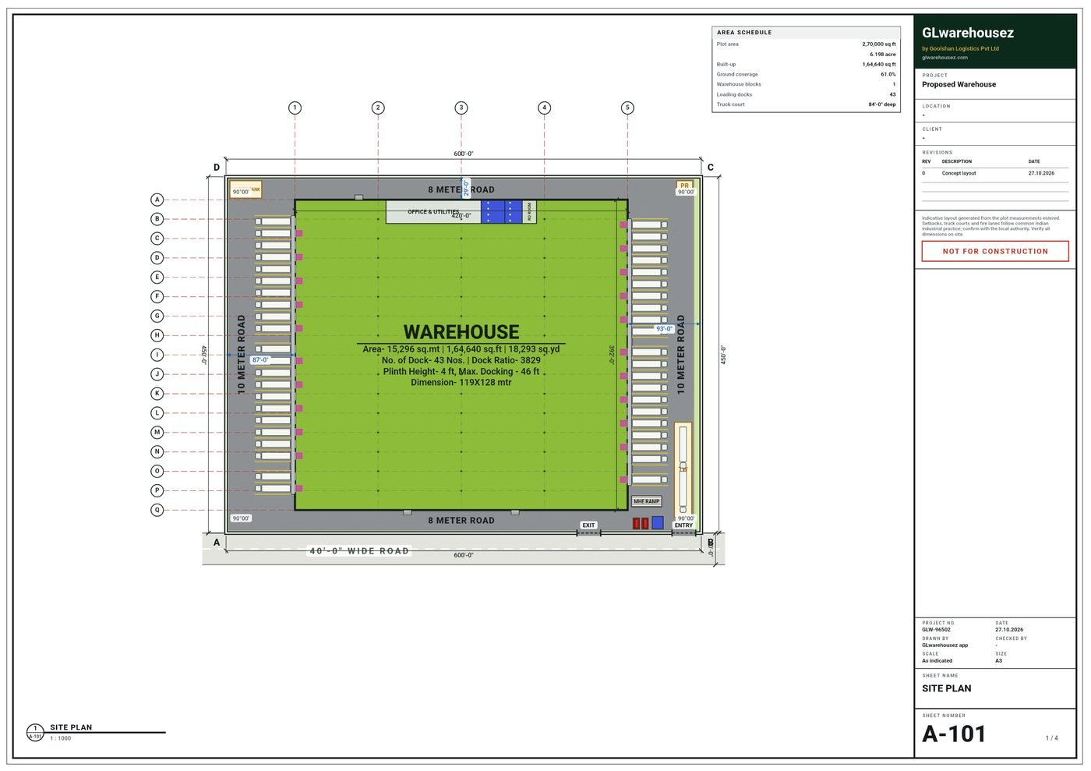
Task: Click the GLwarehousez logo title
Action: click(968, 33)
